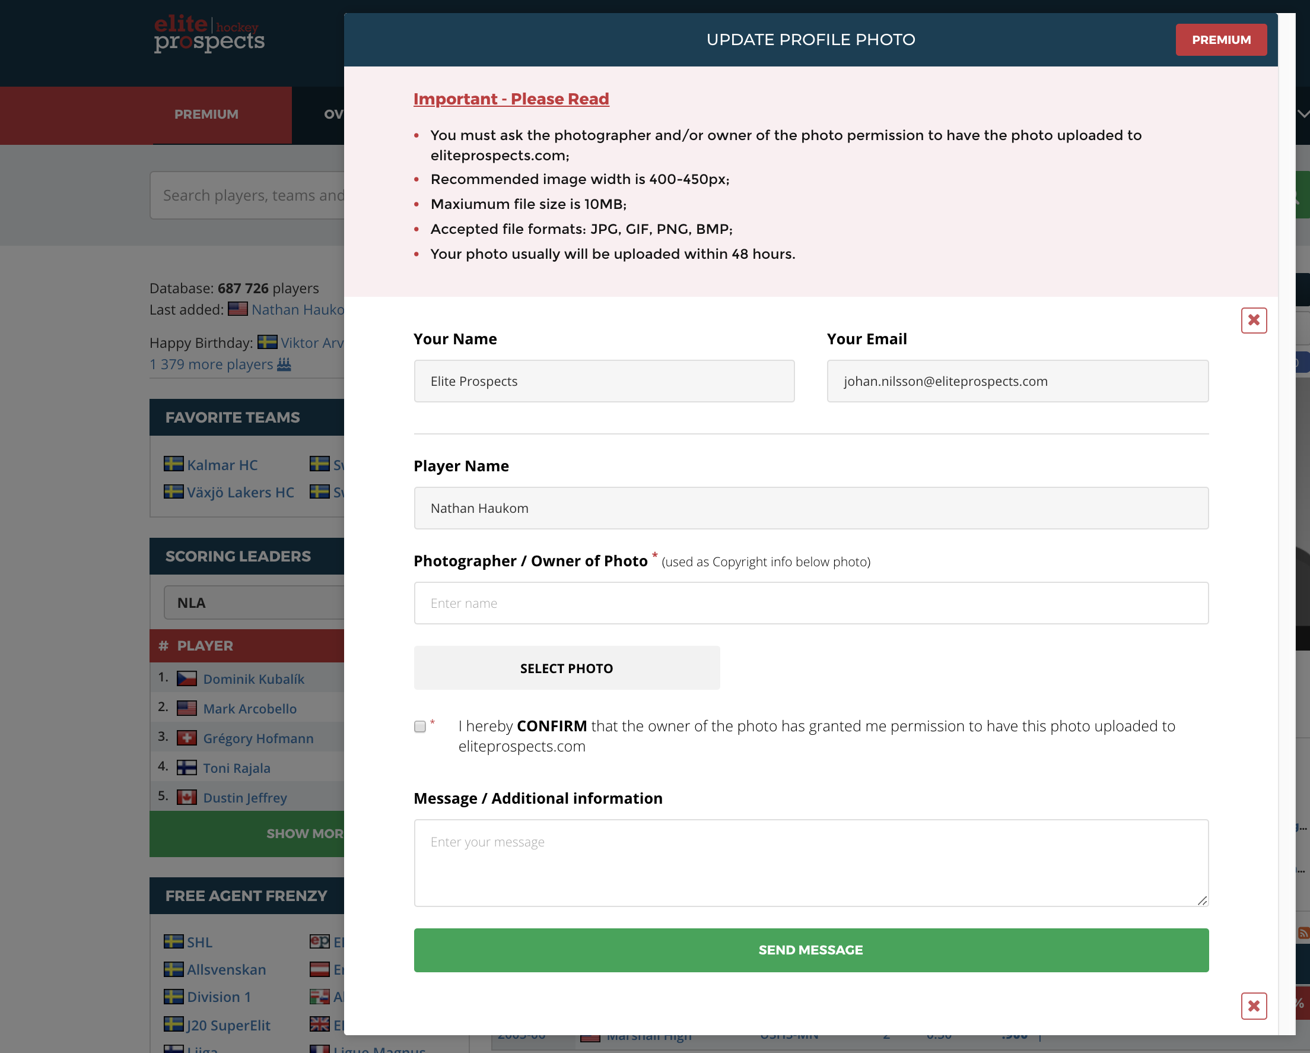
Task: Open Dustin Jeffrey player profile
Action: point(246,798)
